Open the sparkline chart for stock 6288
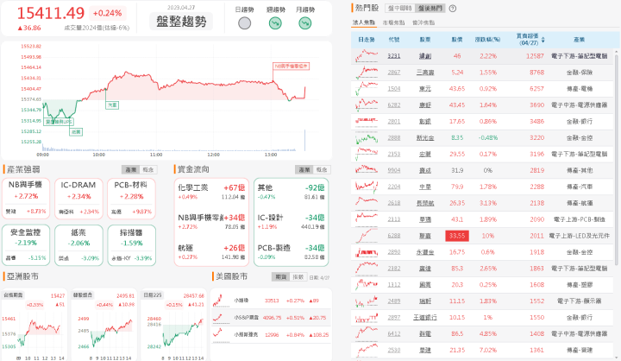The width and height of the screenshot is (621, 361). 367,236
